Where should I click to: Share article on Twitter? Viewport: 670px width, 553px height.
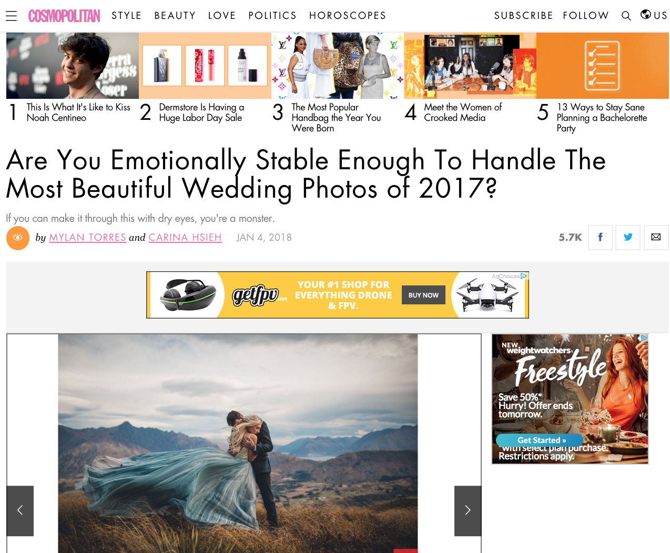click(x=628, y=237)
